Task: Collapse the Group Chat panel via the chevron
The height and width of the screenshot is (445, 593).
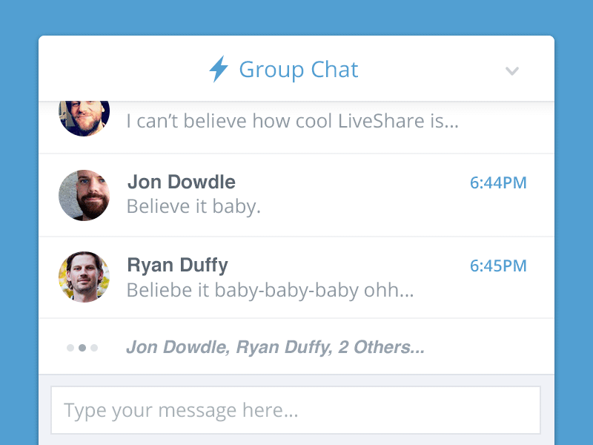Action: 511,72
